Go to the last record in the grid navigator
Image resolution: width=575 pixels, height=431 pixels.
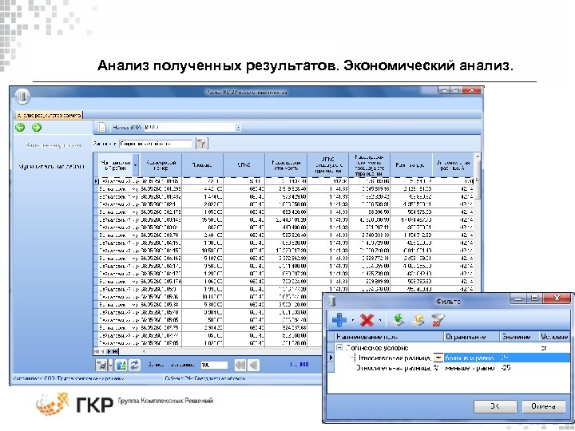click(x=115, y=351)
